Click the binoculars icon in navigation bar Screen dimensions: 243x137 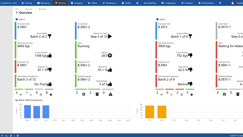click(x=137, y=3)
